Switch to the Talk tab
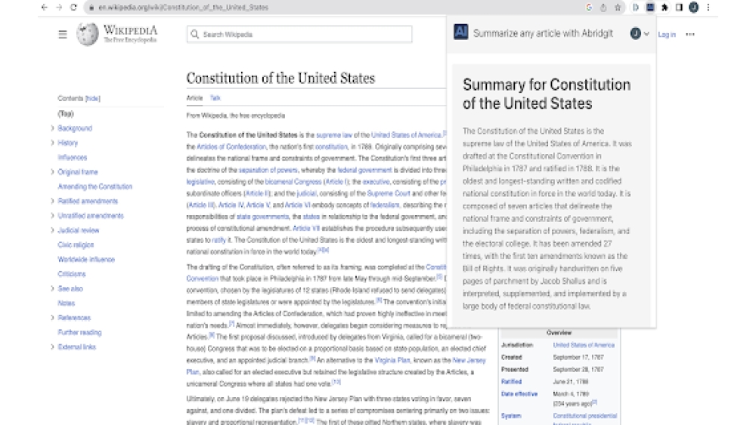Image resolution: width=756 pixels, height=425 pixels. click(x=215, y=98)
